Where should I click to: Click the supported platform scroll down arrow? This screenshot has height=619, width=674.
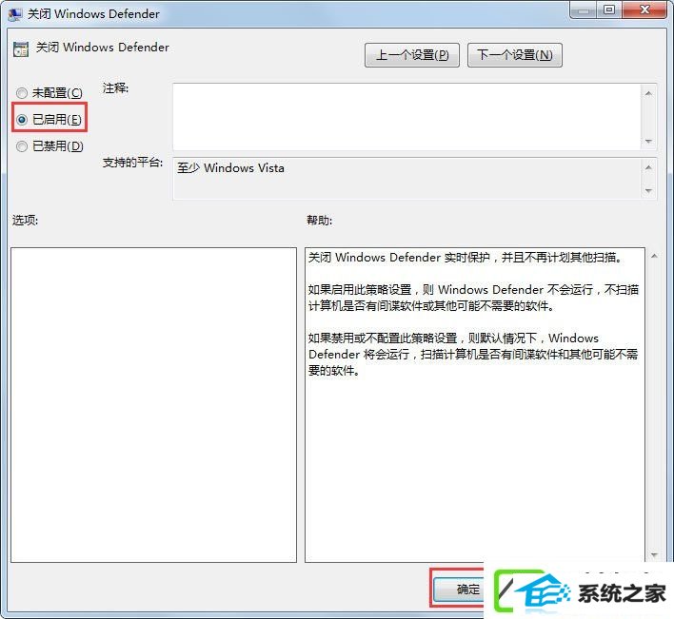coord(648,190)
